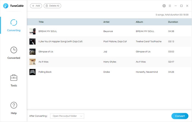This screenshot has width=192, height=122.
Task: Click artist Drake
Action: [106, 72]
